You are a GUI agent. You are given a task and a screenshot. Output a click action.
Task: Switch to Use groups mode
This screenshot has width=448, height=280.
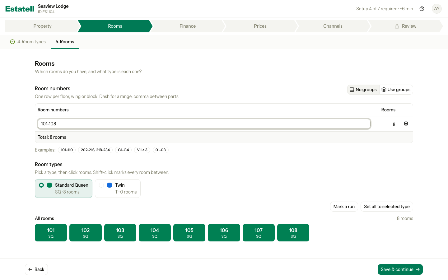click(x=396, y=90)
